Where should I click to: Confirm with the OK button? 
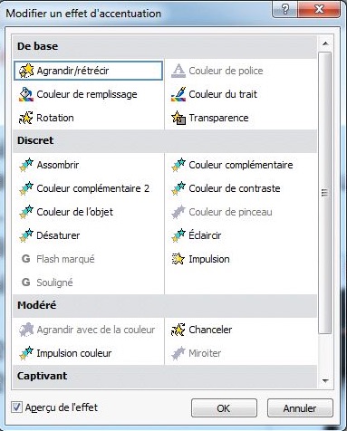(224, 408)
